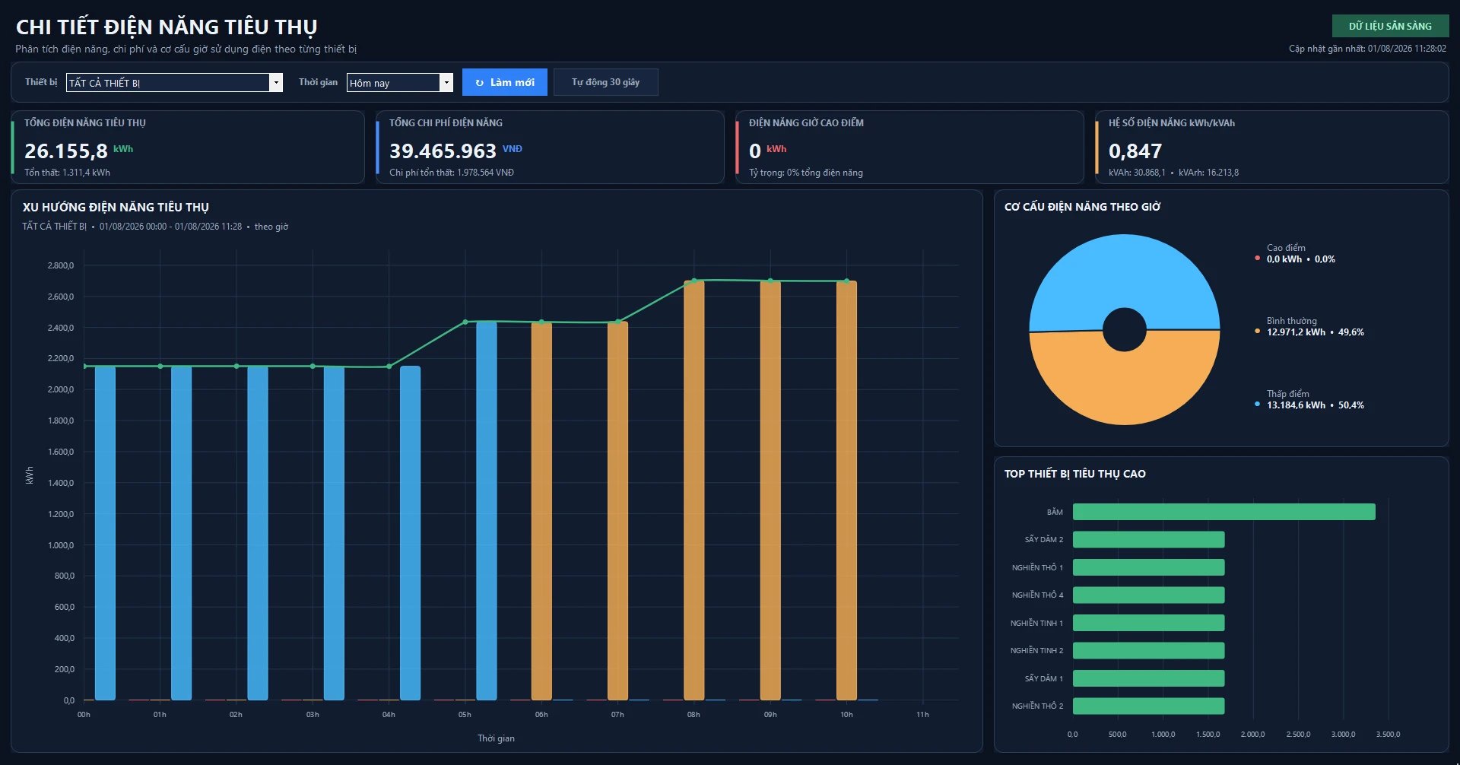
Task: Click the orange bar at 09h
Action: click(x=770, y=490)
